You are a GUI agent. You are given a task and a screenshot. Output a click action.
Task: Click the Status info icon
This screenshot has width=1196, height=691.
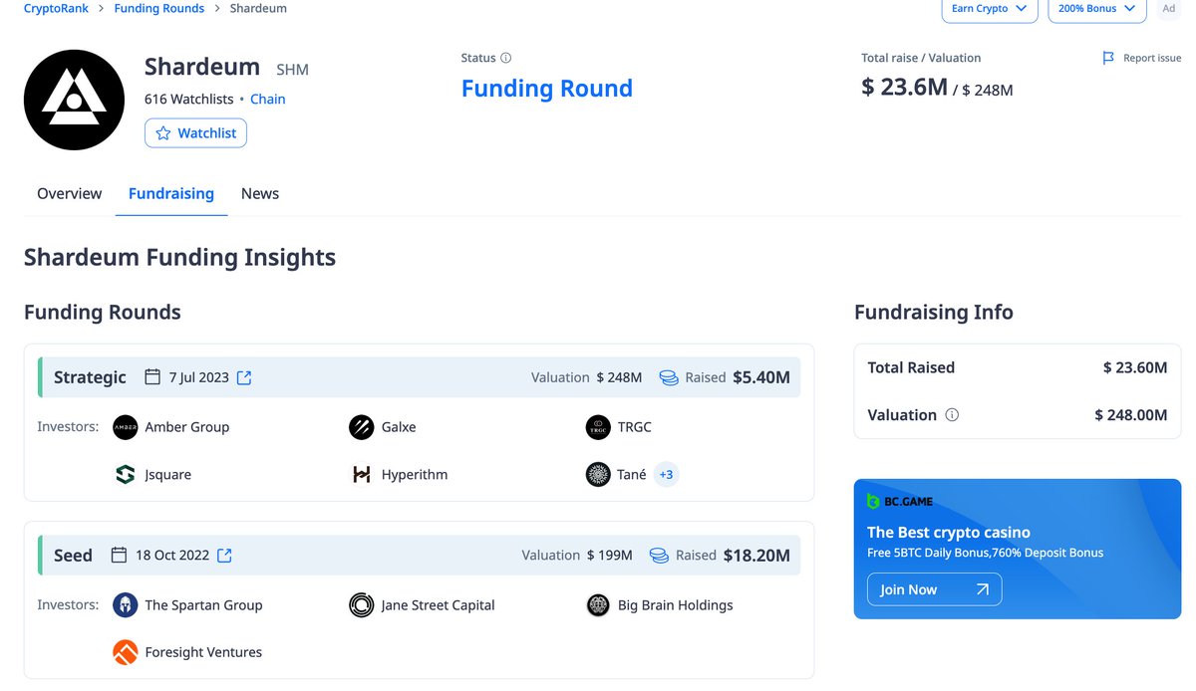tap(506, 58)
